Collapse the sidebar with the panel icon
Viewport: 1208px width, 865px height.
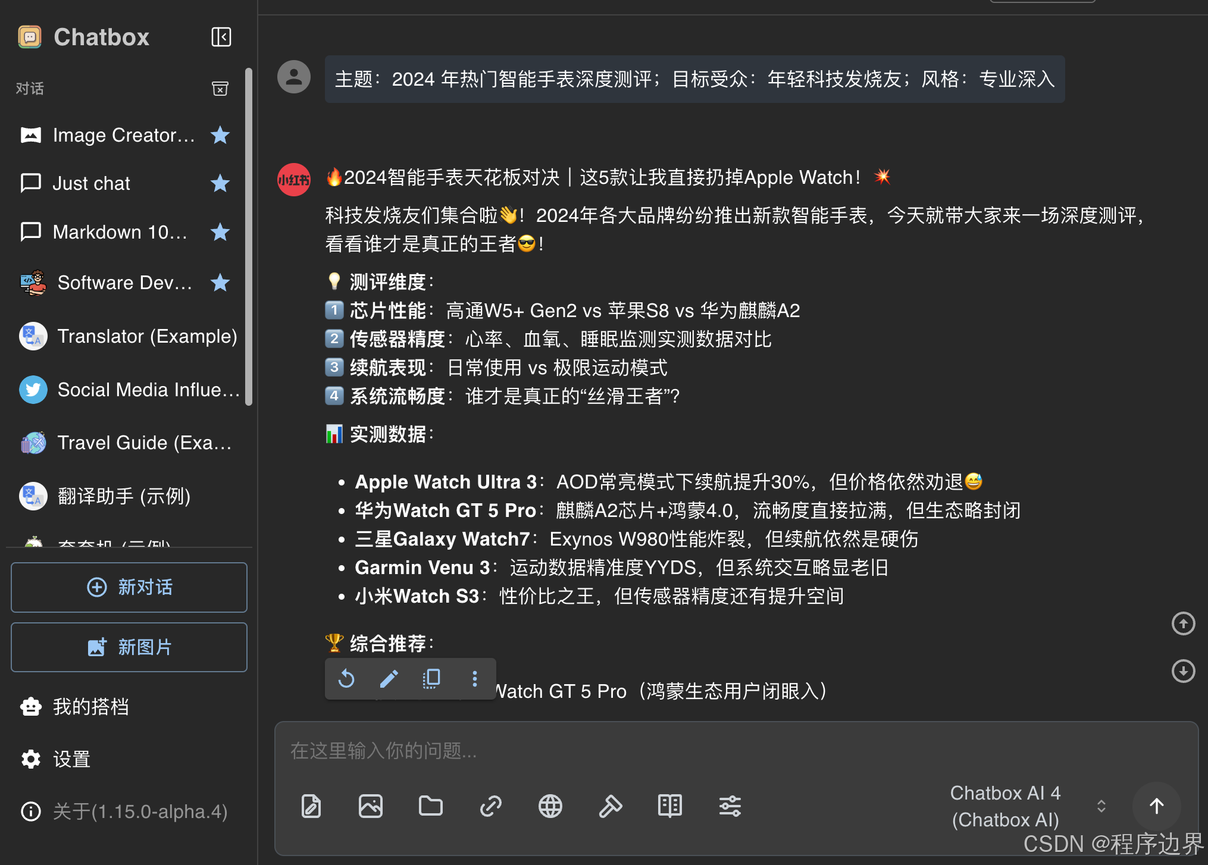(221, 37)
